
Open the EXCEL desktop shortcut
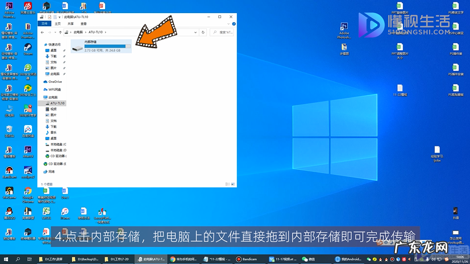[x=47, y=213]
